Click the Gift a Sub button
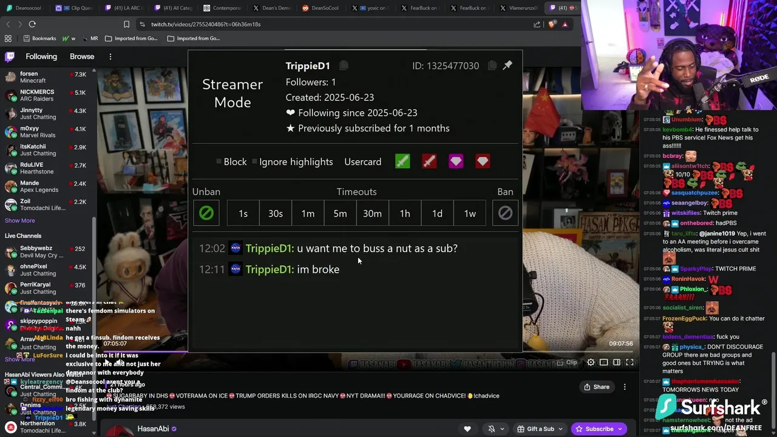 click(535, 429)
